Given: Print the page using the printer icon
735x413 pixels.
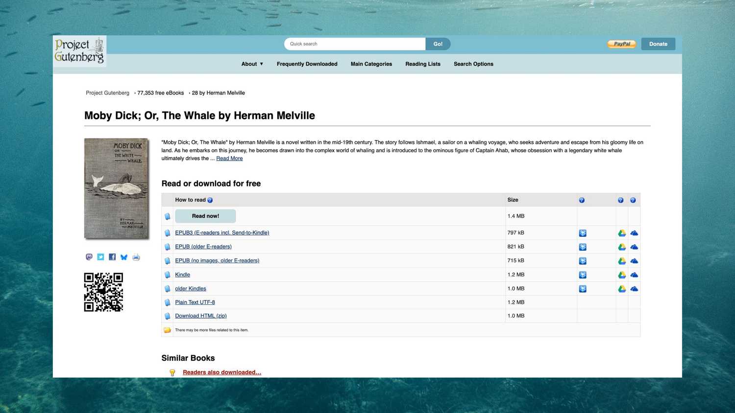Looking at the screenshot, I should point(136,256).
